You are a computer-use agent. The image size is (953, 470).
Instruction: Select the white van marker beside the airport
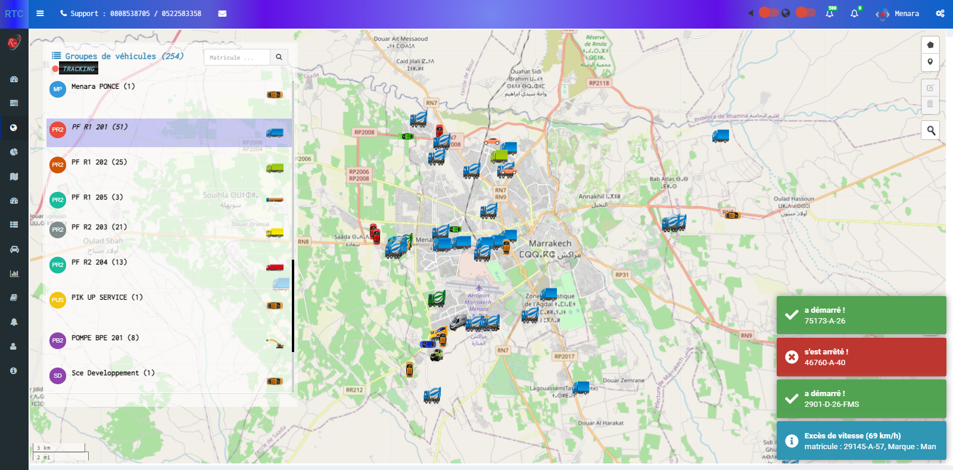[x=457, y=323]
